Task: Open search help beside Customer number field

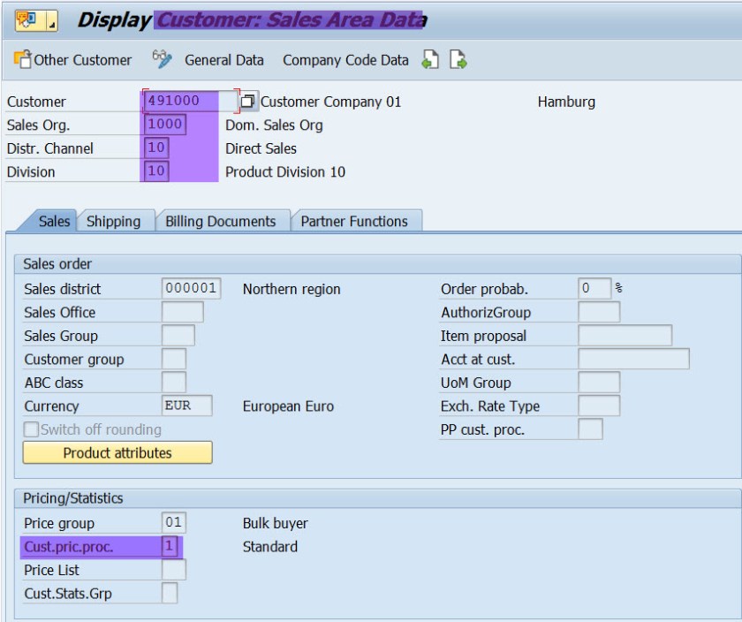Action: (248, 102)
